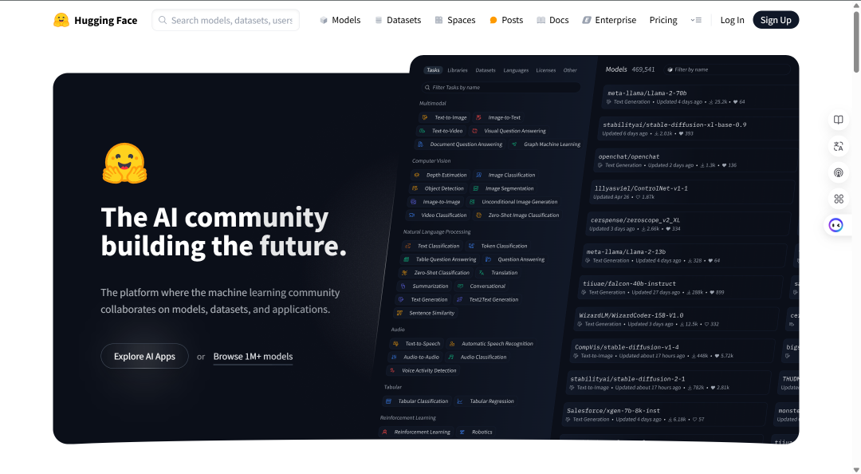Click the Sentence Similarity task tag
The height and width of the screenshot is (474, 861).
(x=426, y=313)
